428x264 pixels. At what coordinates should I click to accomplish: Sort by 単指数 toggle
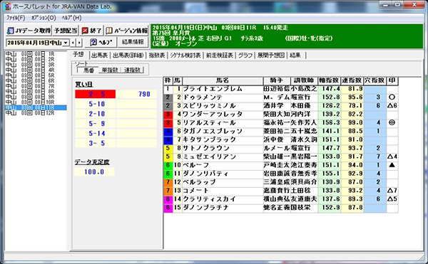[110, 70]
